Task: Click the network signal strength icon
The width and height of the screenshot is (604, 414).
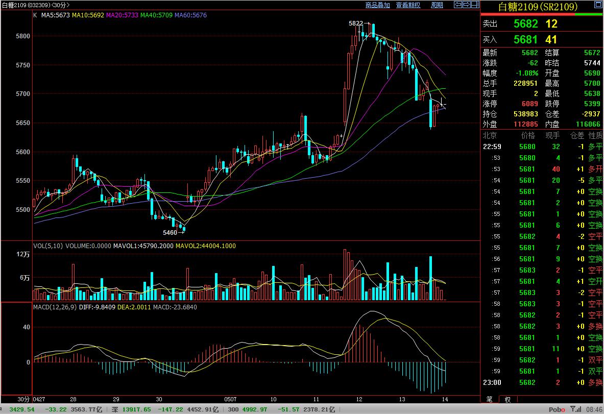Action: click(x=576, y=409)
